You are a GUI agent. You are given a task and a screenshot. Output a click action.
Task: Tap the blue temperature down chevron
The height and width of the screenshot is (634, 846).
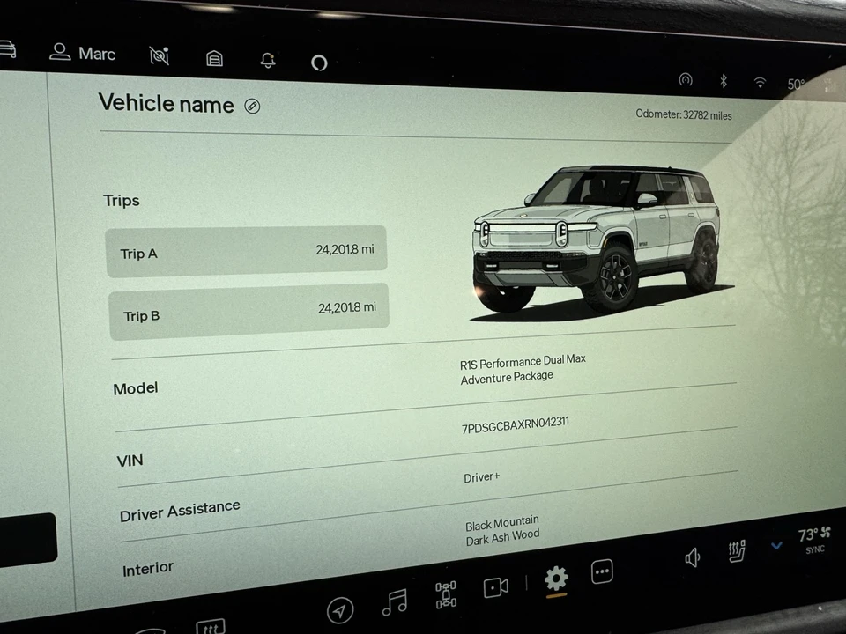pyautogui.click(x=776, y=546)
